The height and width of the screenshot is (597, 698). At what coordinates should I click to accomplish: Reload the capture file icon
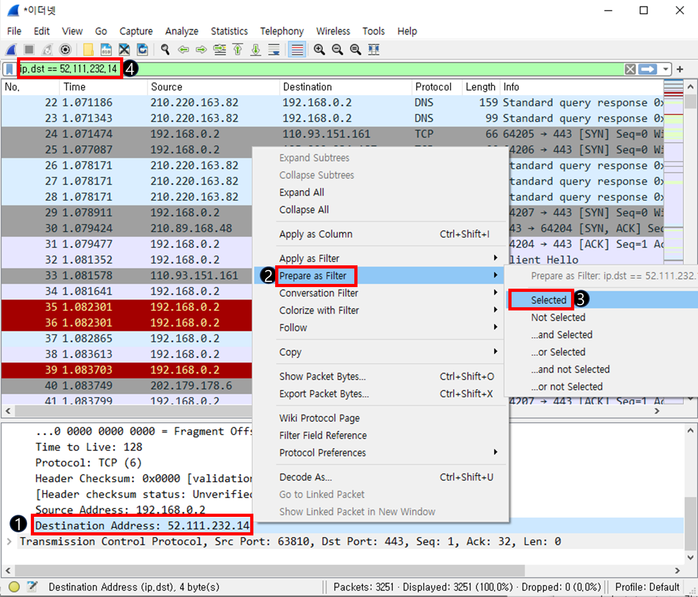(142, 50)
